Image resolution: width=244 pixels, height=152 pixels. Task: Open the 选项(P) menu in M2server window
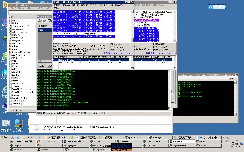75,5
